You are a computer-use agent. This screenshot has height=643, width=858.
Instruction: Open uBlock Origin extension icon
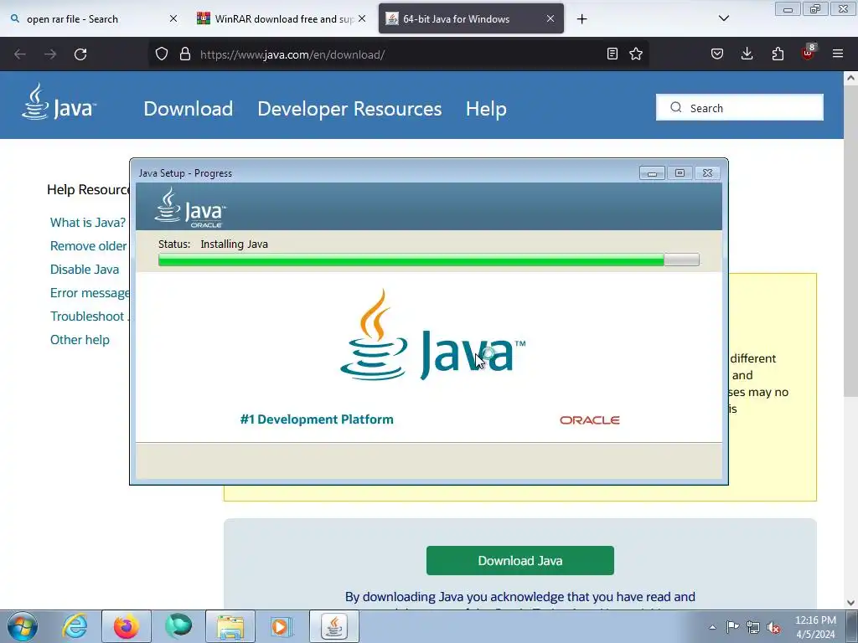point(809,53)
